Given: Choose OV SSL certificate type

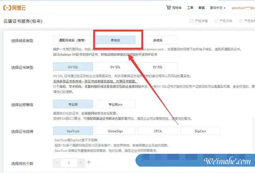Looking at the screenshot, I should click(x=73, y=67).
